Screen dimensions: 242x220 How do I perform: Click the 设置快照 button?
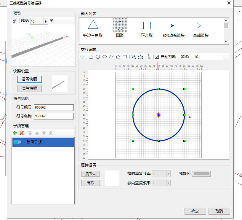coord(30,79)
